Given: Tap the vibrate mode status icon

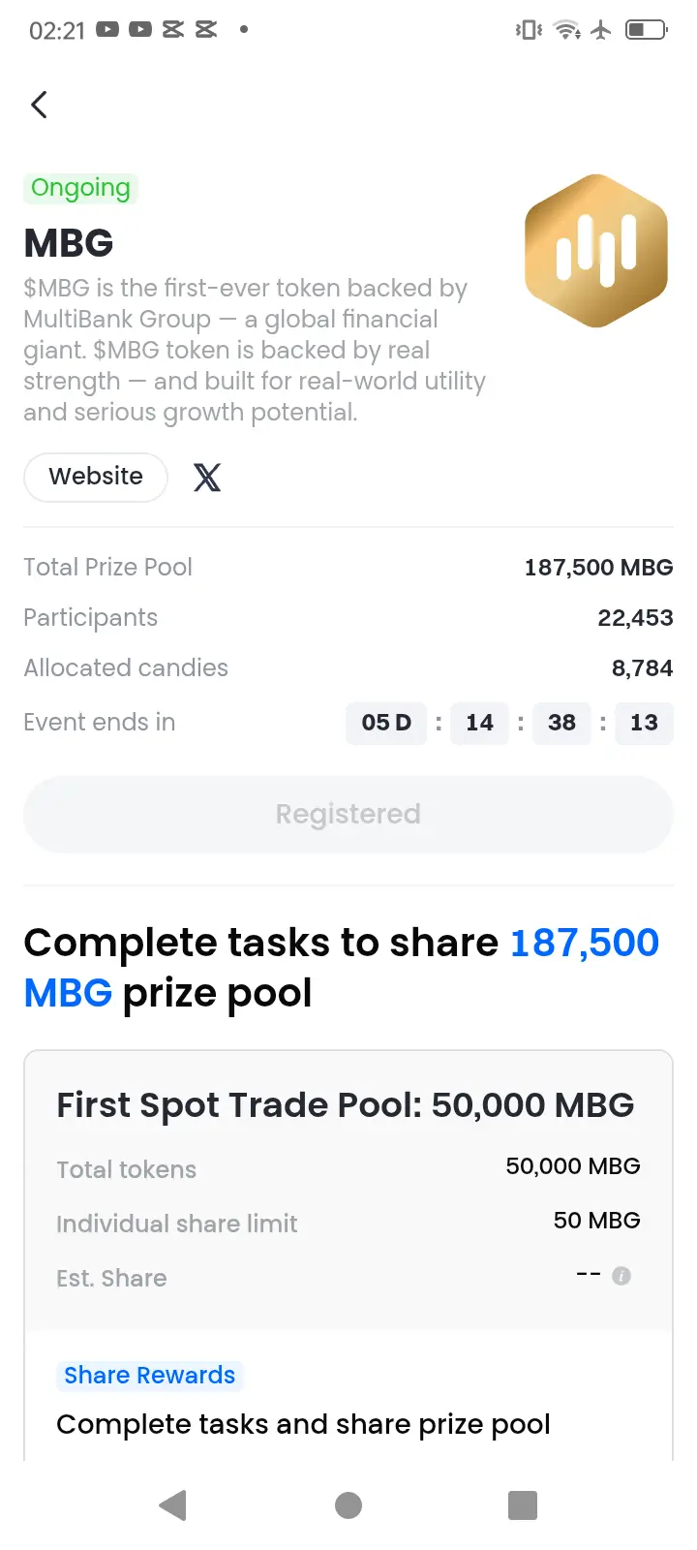Looking at the screenshot, I should (529, 30).
